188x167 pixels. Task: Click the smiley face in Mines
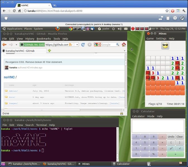click(x=165, y=46)
